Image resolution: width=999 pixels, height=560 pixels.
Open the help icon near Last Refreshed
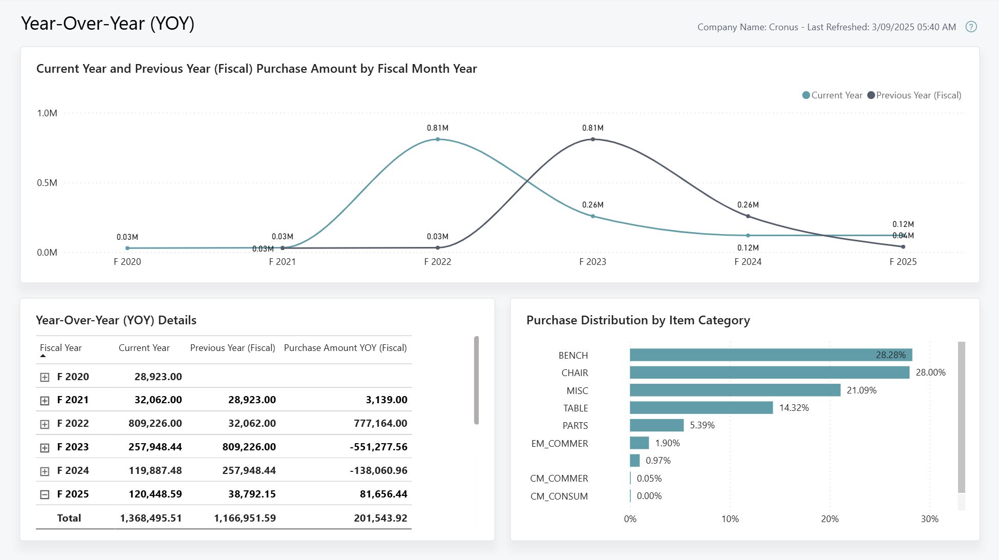pyautogui.click(x=971, y=27)
